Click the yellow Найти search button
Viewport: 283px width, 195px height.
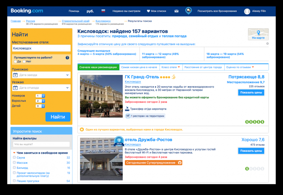(58, 117)
